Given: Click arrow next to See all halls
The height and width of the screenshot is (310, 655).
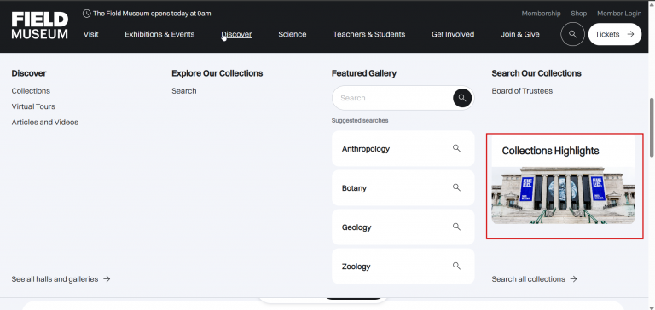Looking at the screenshot, I should tap(107, 279).
